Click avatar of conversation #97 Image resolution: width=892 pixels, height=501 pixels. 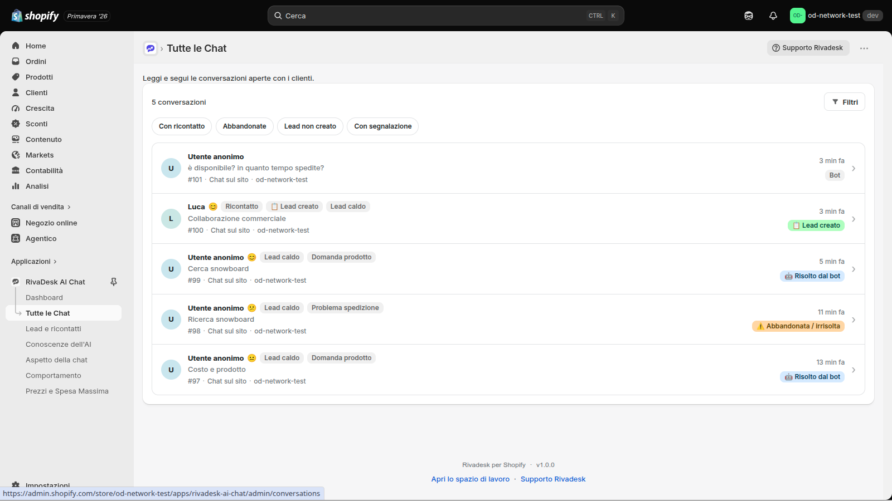click(x=171, y=370)
